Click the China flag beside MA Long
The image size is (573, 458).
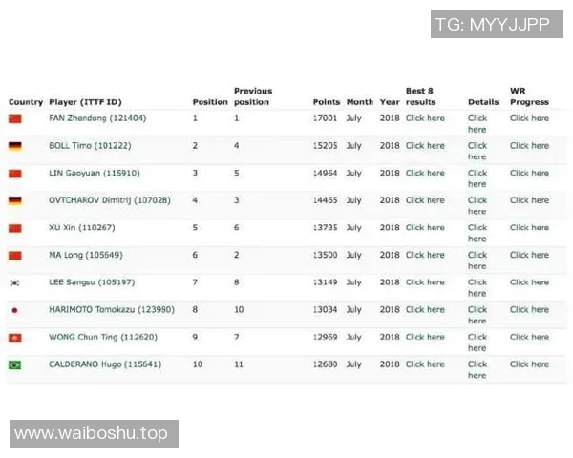pos(14,256)
